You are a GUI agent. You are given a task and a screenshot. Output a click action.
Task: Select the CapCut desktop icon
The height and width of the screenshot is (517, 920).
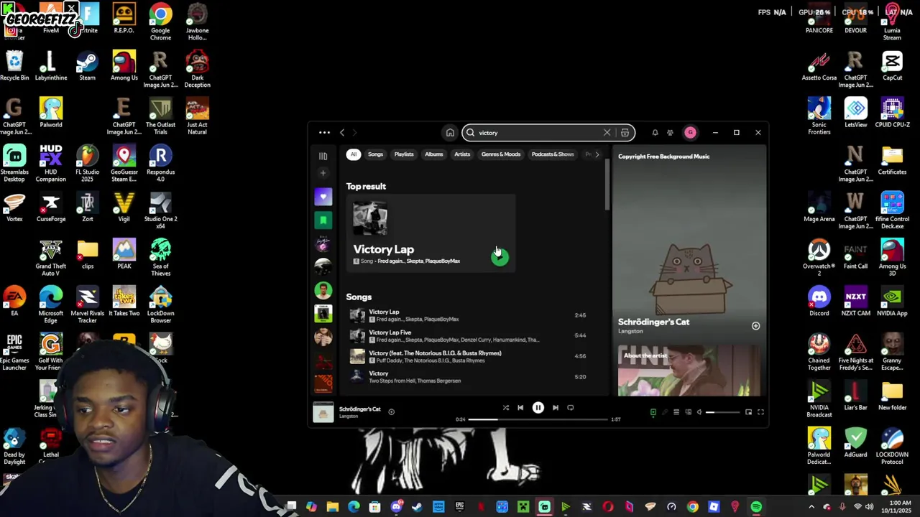pyautogui.click(x=892, y=66)
